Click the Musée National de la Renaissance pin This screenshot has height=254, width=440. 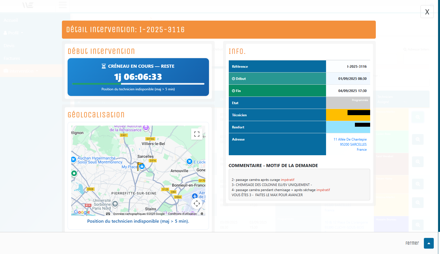146,128
